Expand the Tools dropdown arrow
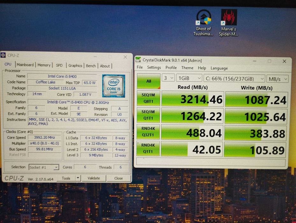 tap(78, 178)
